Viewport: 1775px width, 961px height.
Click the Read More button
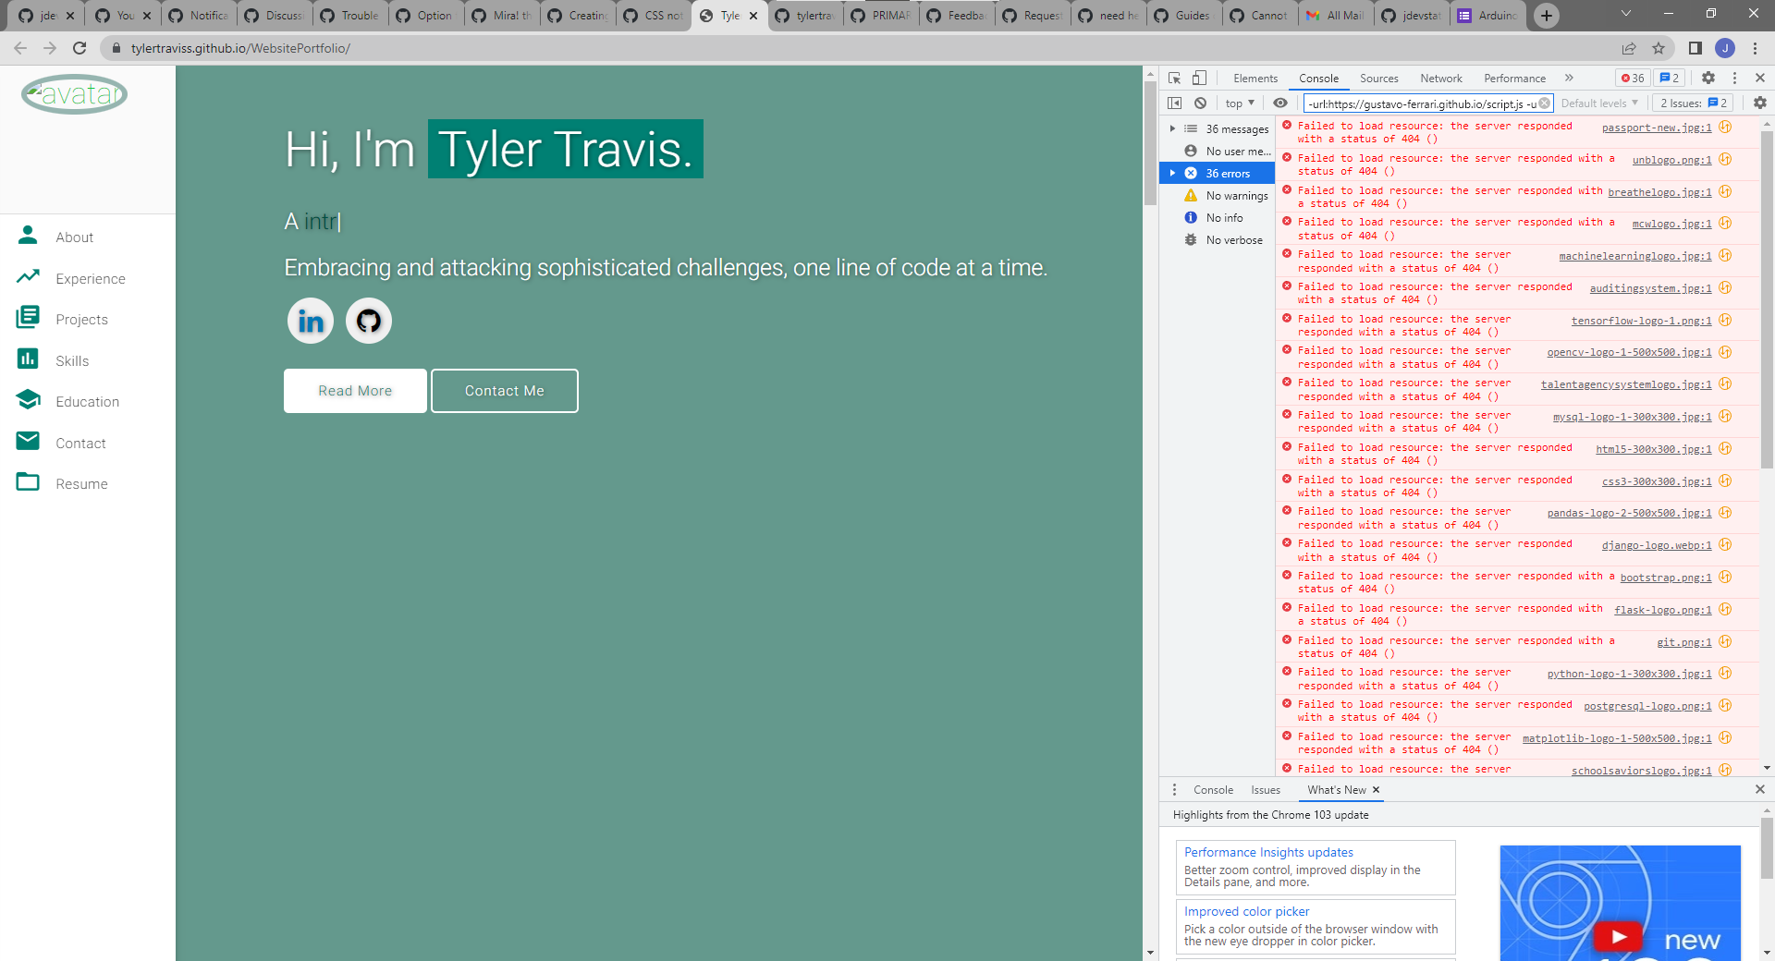(x=355, y=391)
